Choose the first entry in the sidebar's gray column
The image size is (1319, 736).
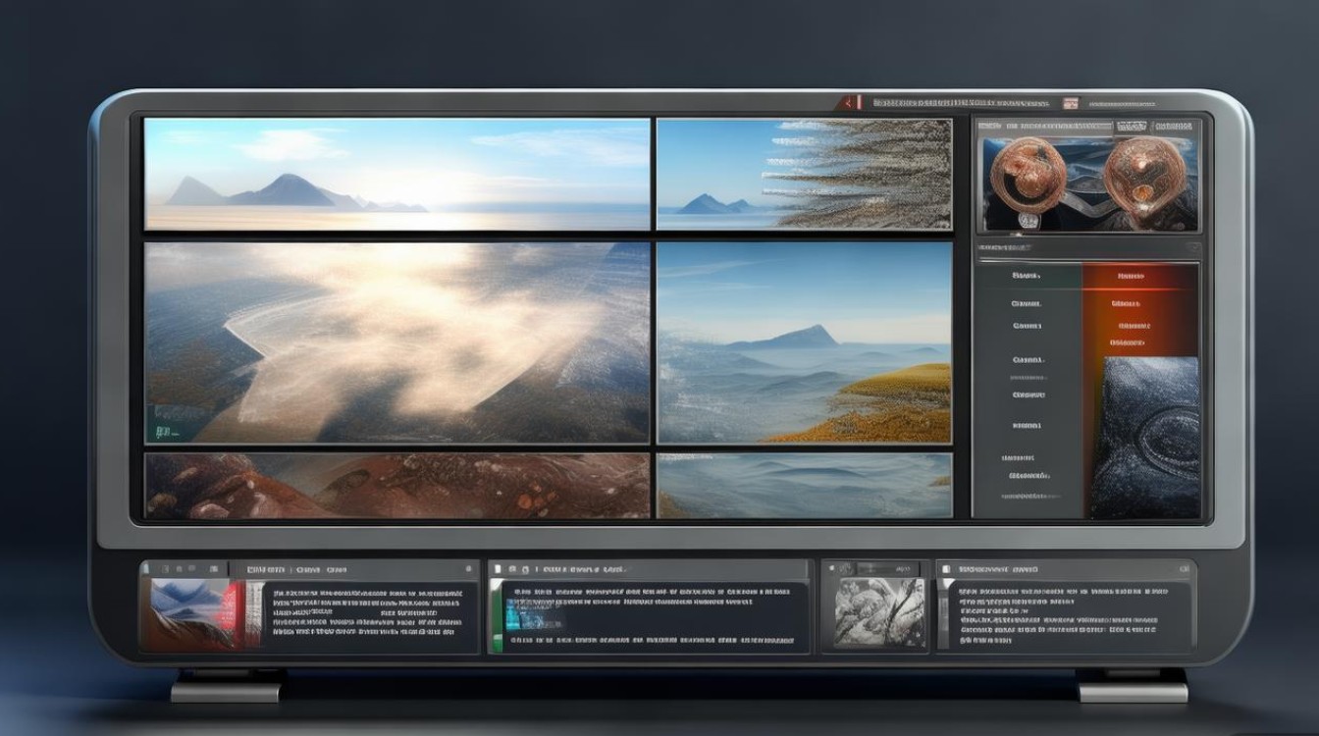click(1027, 277)
